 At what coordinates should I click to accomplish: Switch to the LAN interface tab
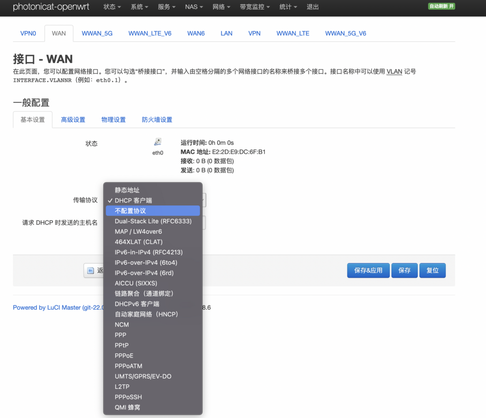tap(226, 33)
